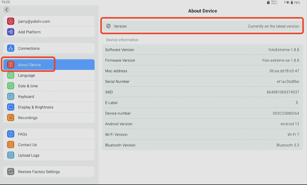
Task: Open the jiamy@yololiv.com account icon
Action: [x=10, y=21]
